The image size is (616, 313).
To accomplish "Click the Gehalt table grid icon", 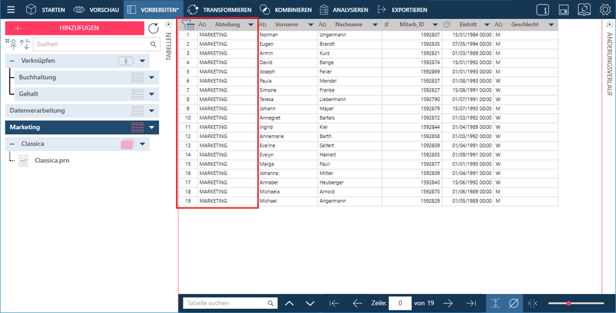I will pos(137,94).
